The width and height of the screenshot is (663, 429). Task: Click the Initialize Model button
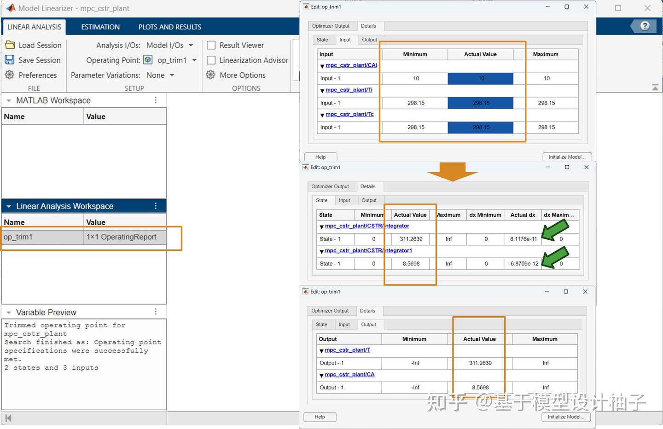566,417
